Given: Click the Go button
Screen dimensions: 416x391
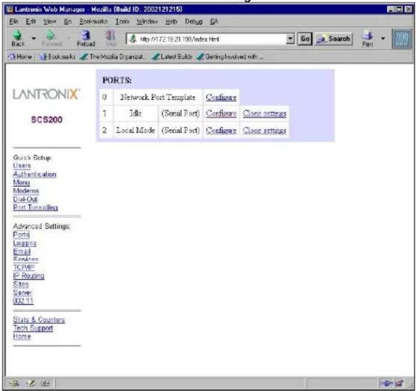Looking at the screenshot, I should pos(305,39).
